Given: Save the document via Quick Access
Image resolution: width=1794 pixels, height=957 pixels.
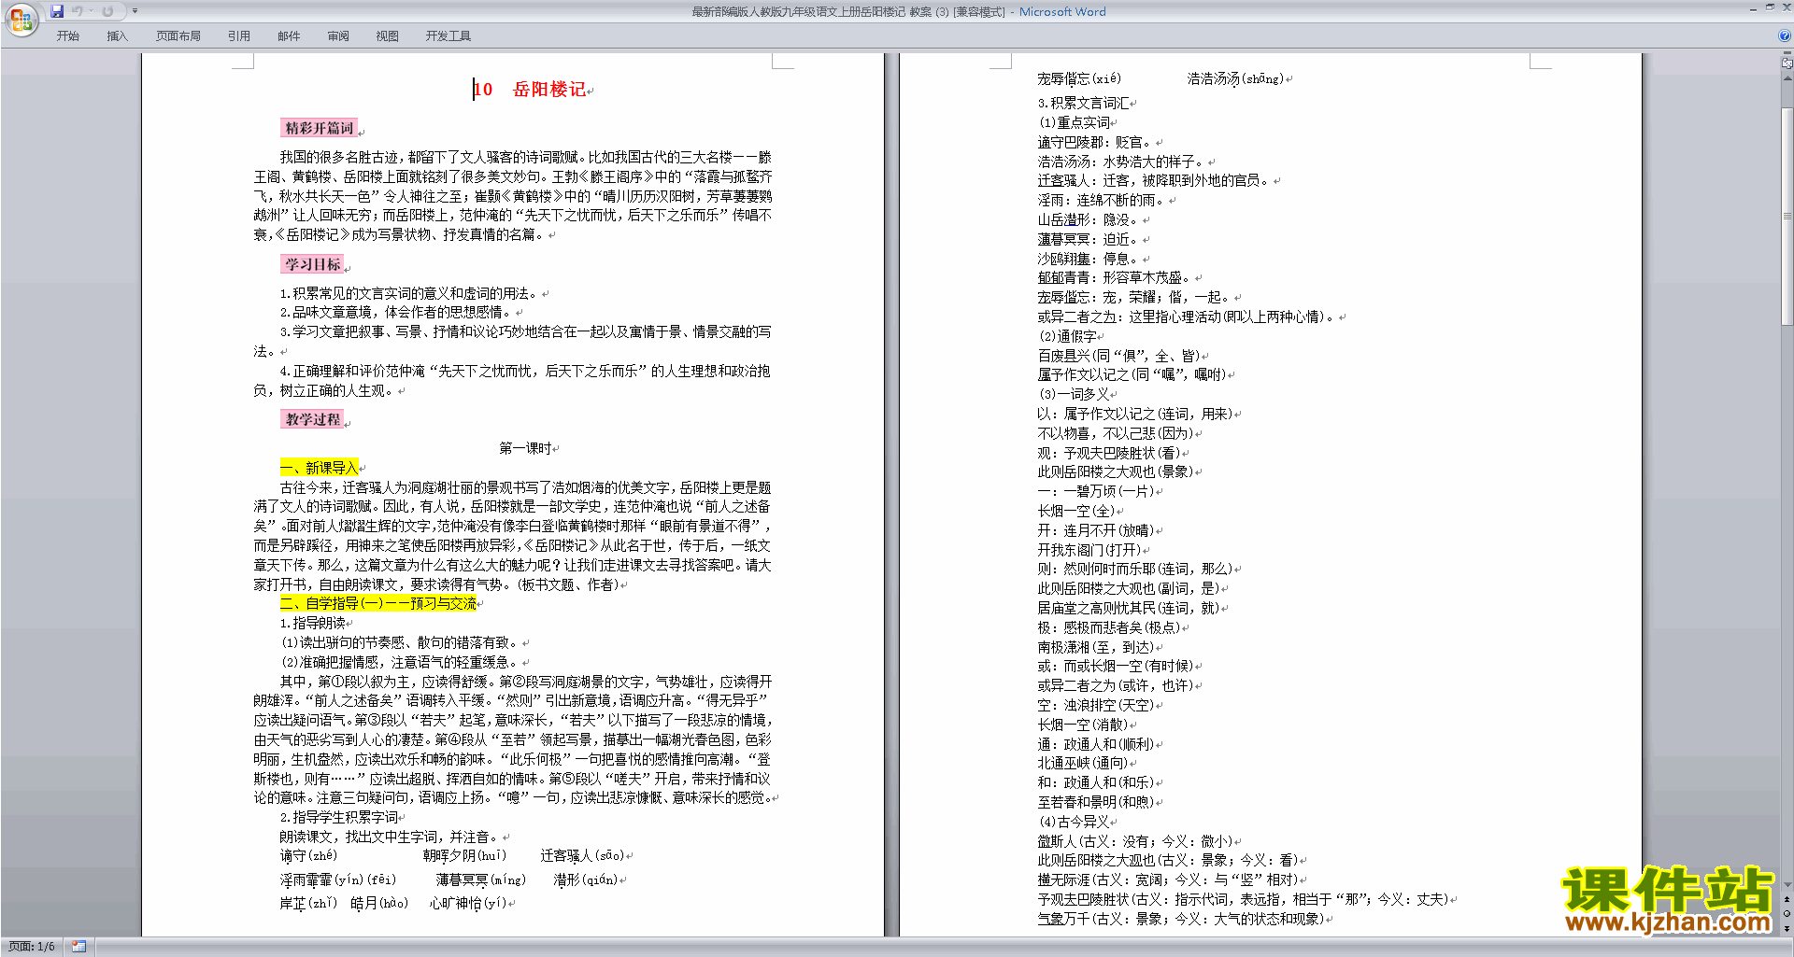Looking at the screenshot, I should [x=57, y=11].
